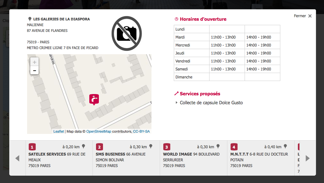324x183 pixels.
Task: Click location pin next to 0,20 km
Action: click(84, 146)
